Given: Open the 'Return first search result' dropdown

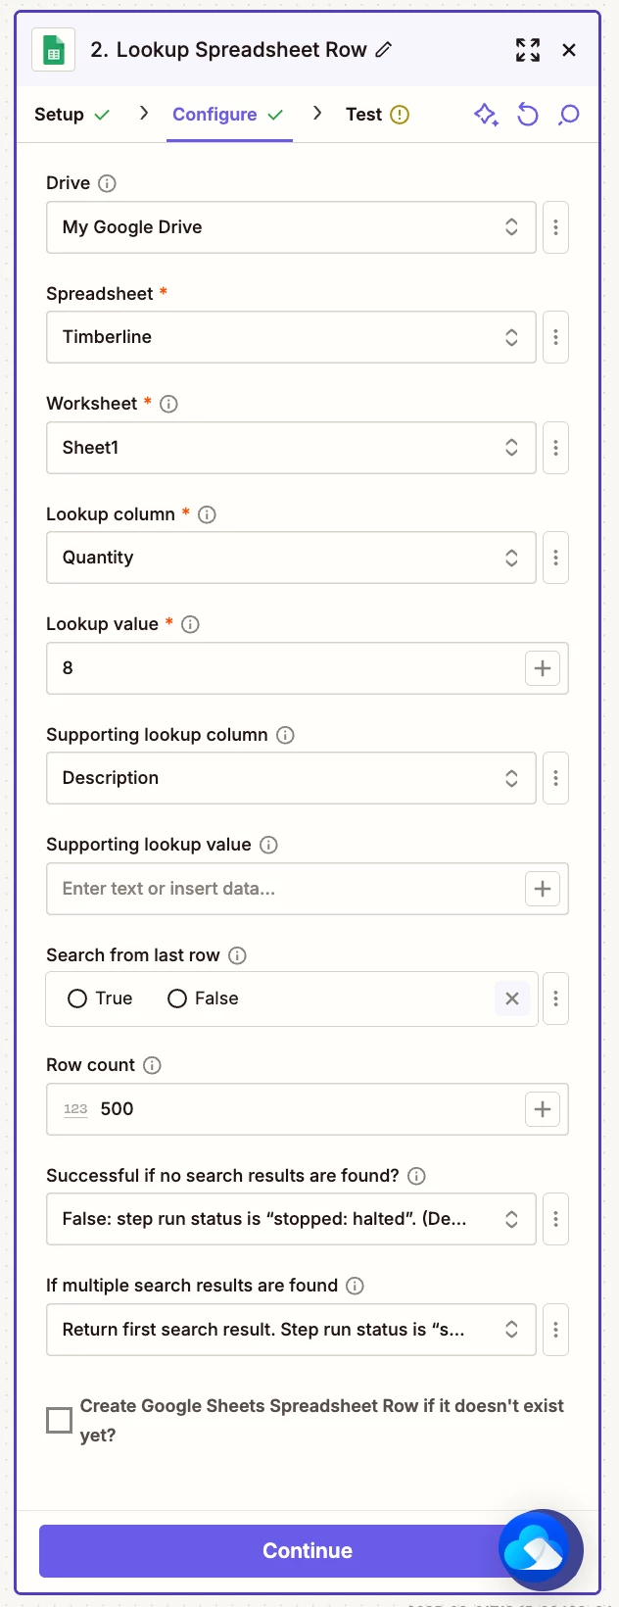Looking at the screenshot, I should pyautogui.click(x=291, y=1330).
